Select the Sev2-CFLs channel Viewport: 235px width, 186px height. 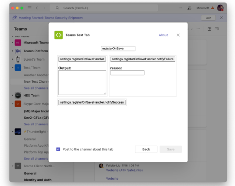click(x=36, y=118)
